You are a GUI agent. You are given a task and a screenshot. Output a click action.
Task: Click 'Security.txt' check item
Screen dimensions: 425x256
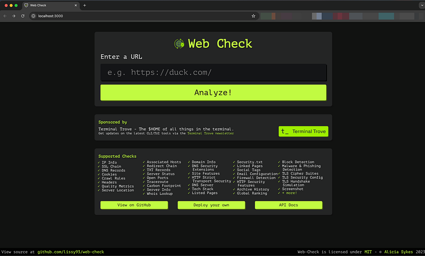pos(250,162)
